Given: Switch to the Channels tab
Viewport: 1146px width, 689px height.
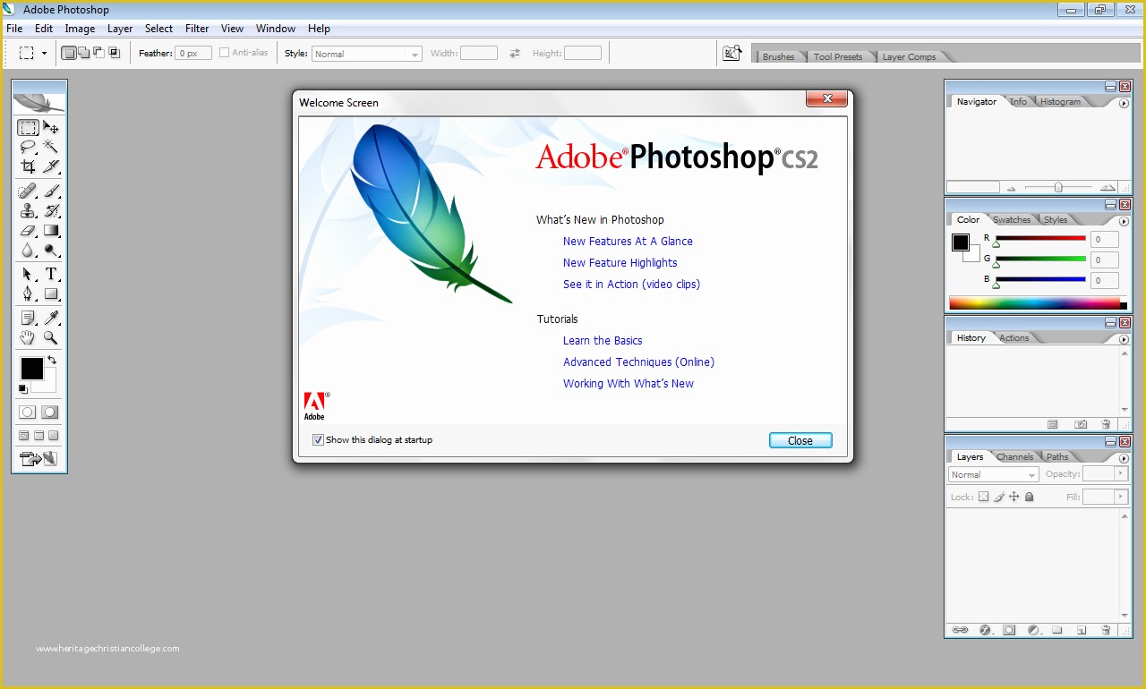Looking at the screenshot, I should [x=1015, y=456].
